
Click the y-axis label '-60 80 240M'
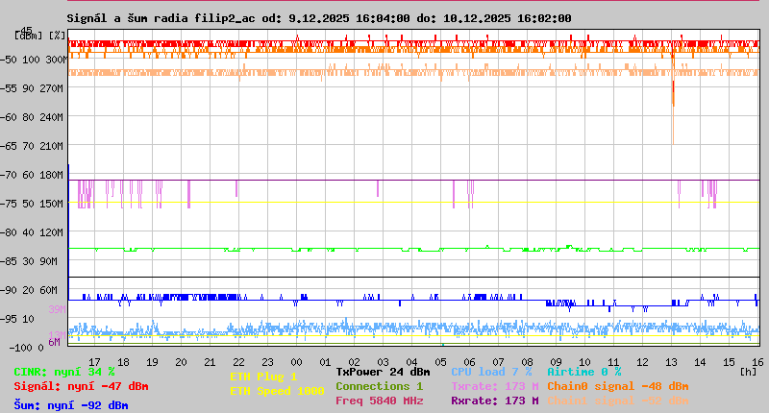(x=32, y=117)
